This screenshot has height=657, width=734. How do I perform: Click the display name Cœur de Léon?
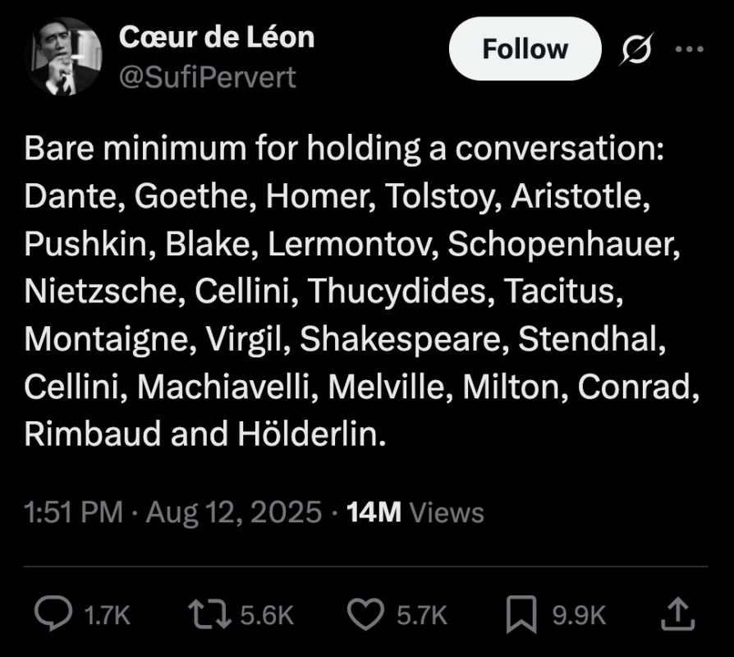pyautogui.click(x=217, y=37)
